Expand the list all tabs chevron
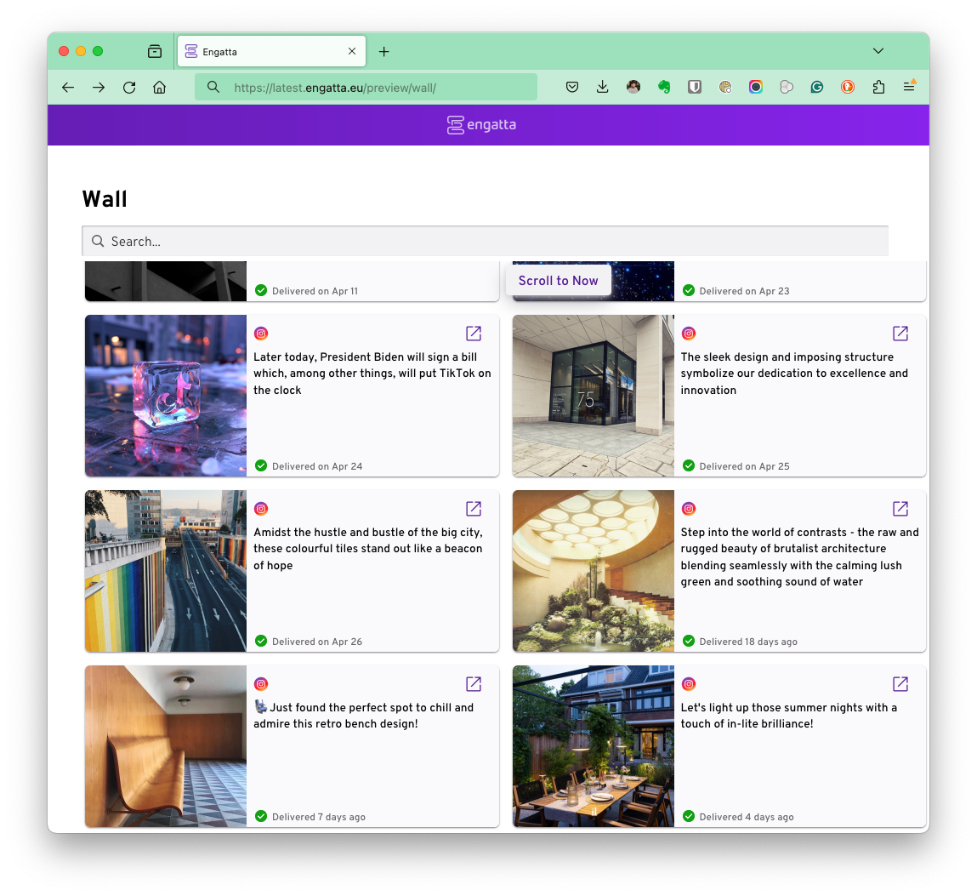This screenshot has height=896, width=977. coord(878,51)
